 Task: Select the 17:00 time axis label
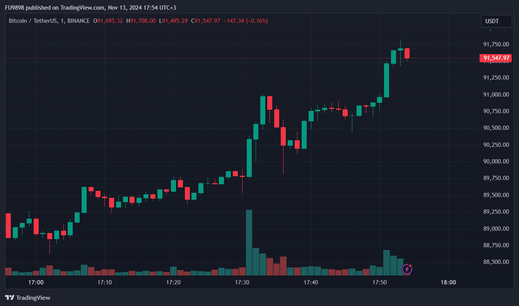click(x=36, y=282)
